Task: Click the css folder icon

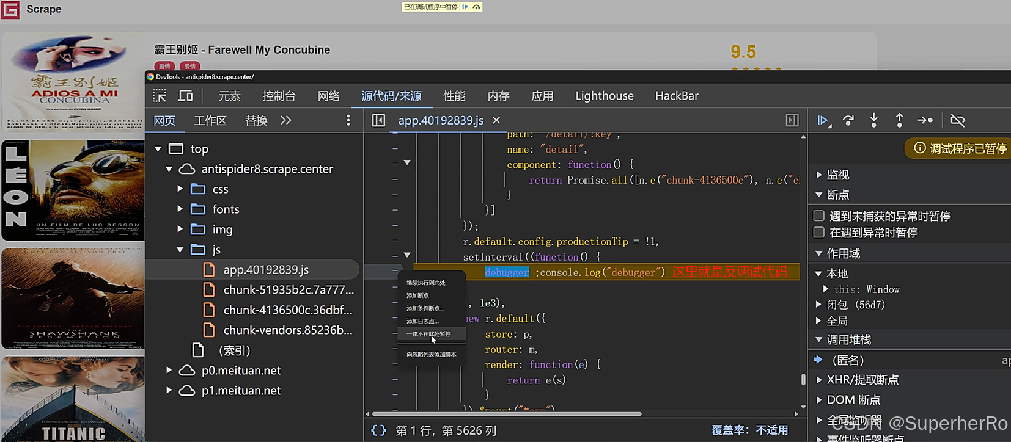Action: (197, 189)
